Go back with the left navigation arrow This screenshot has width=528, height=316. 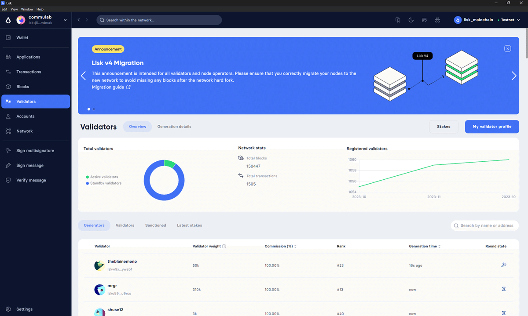click(79, 20)
